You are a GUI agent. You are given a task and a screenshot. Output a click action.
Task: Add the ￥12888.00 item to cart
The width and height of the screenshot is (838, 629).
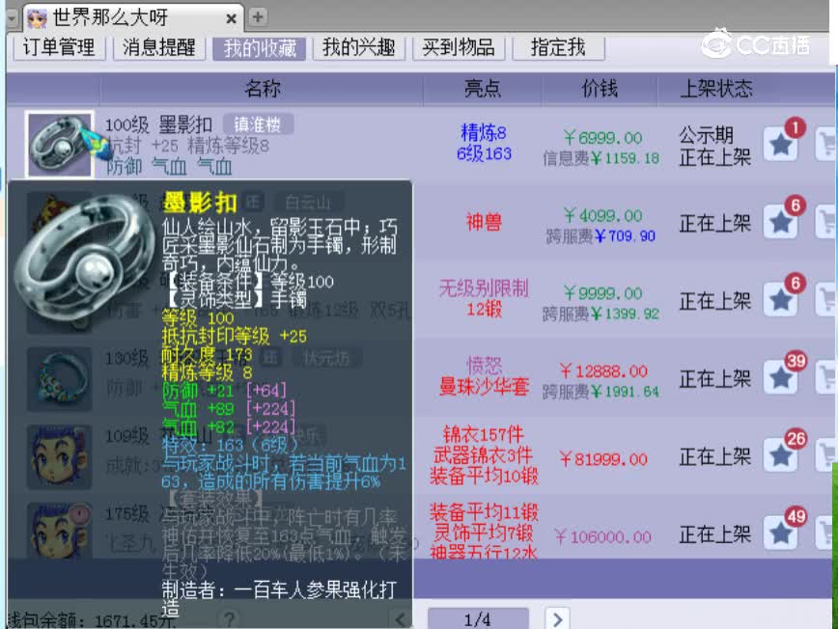(826, 377)
